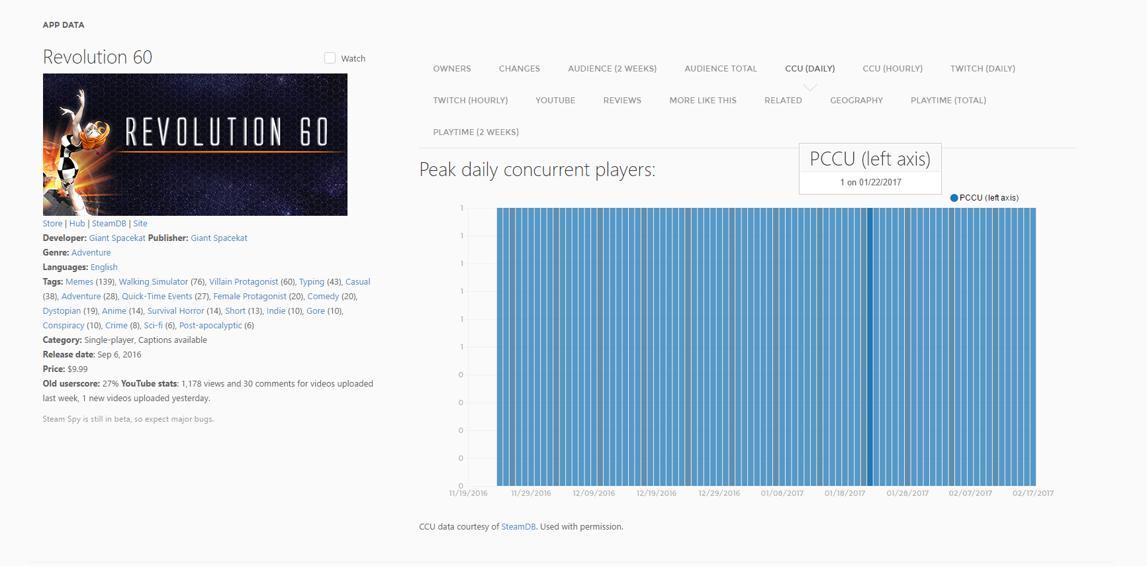Switch to Audience Total tab
The image size is (1147, 566).
tap(721, 69)
